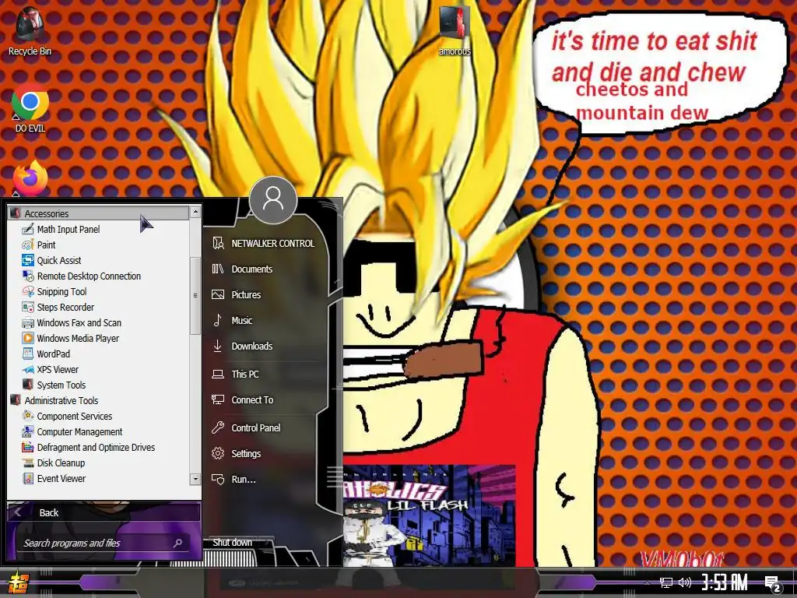Image resolution: width=797 pixels, height=598 pixels.
Task: Click the Windows Fax and Scan icon
Action: (x=28, y=323)
